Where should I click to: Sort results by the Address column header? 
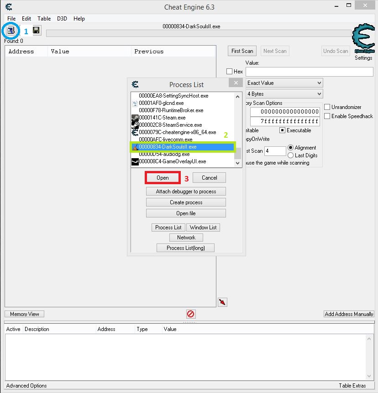pos(26,52)
